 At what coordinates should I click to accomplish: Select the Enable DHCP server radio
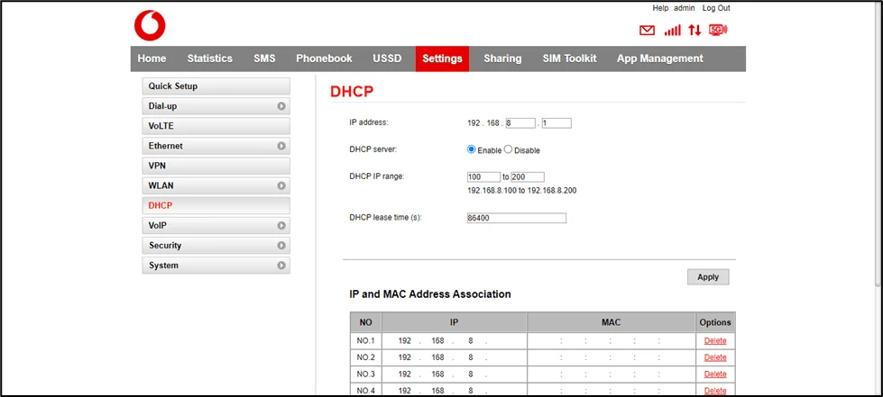[x=472, y=149]
